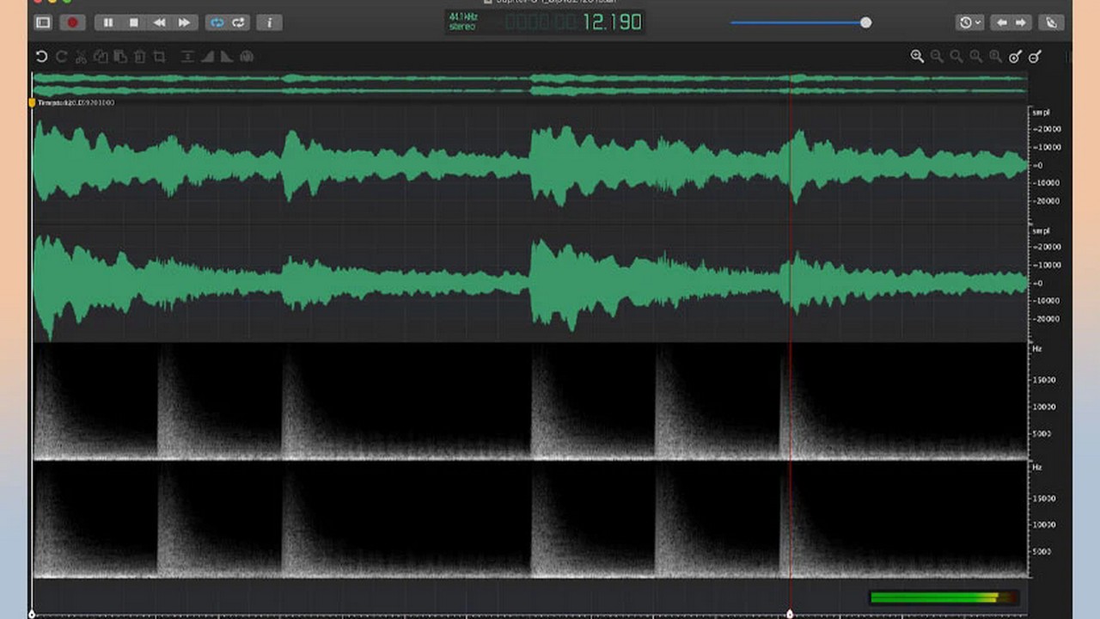Image resolution: width=1100 pixels, height=619 pixels.
Task: Toggle the sidebar panel button
Action: [43, 23]
